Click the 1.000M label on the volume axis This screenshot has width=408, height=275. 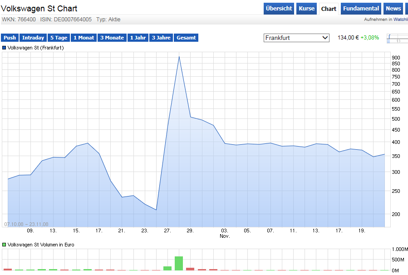(400, 249)
